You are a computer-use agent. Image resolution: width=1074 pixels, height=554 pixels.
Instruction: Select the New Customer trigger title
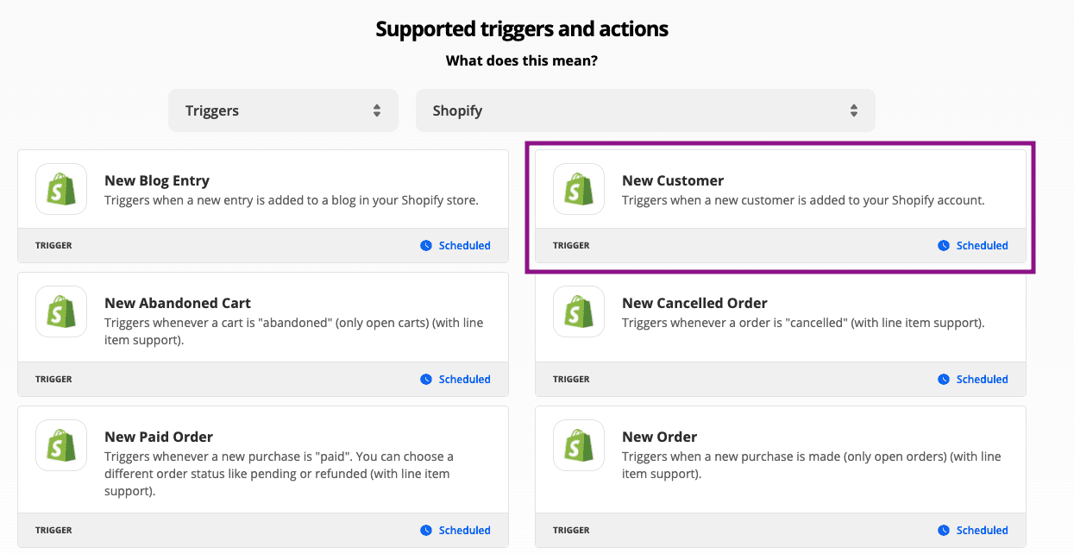(x=673, y=180)
